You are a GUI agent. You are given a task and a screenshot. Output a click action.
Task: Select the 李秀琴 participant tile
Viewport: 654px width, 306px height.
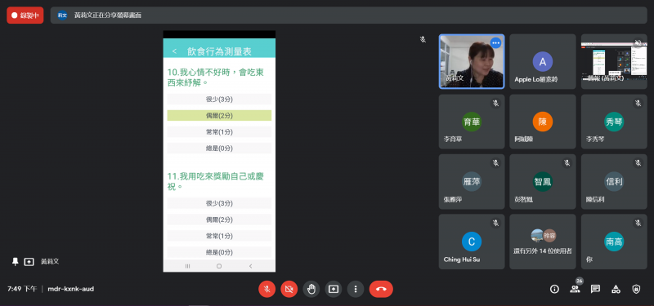[x=614, y=122]
